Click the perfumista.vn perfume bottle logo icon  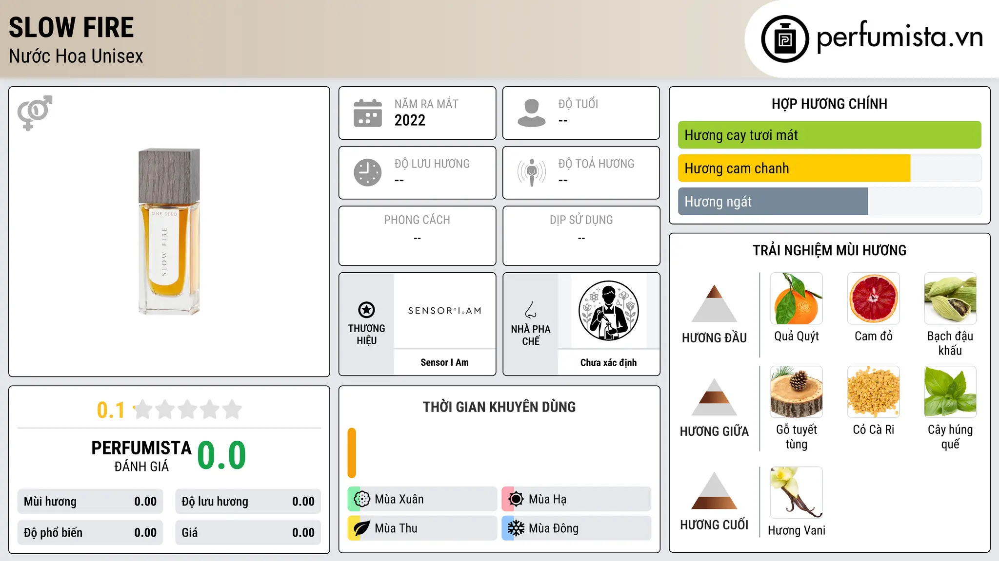(785, 39)
